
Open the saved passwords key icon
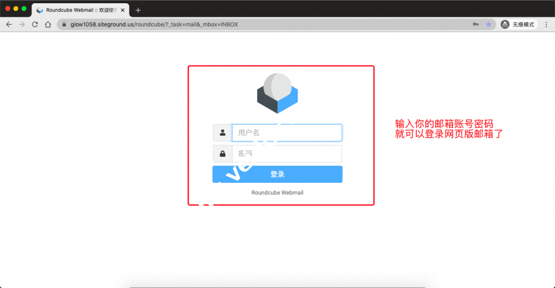476,24
